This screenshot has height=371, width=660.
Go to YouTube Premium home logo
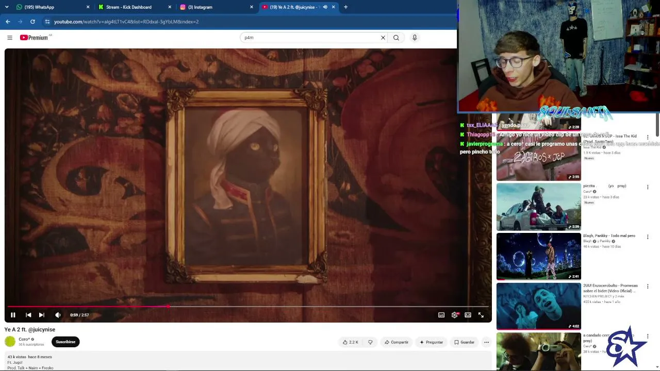[x=34, y=38]
